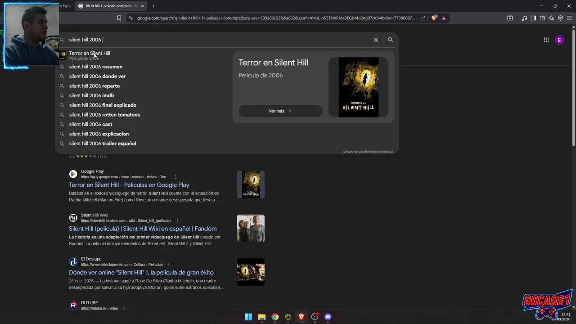Click Terror en Silent Hill poster in preview
The height and width of the screenshot is (324, 576).
(359, 87)
